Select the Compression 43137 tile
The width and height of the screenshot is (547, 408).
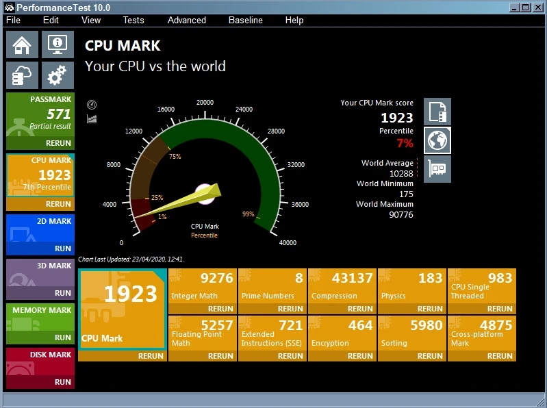(342, 286)
